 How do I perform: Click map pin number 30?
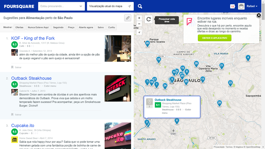tap(186, 82)
